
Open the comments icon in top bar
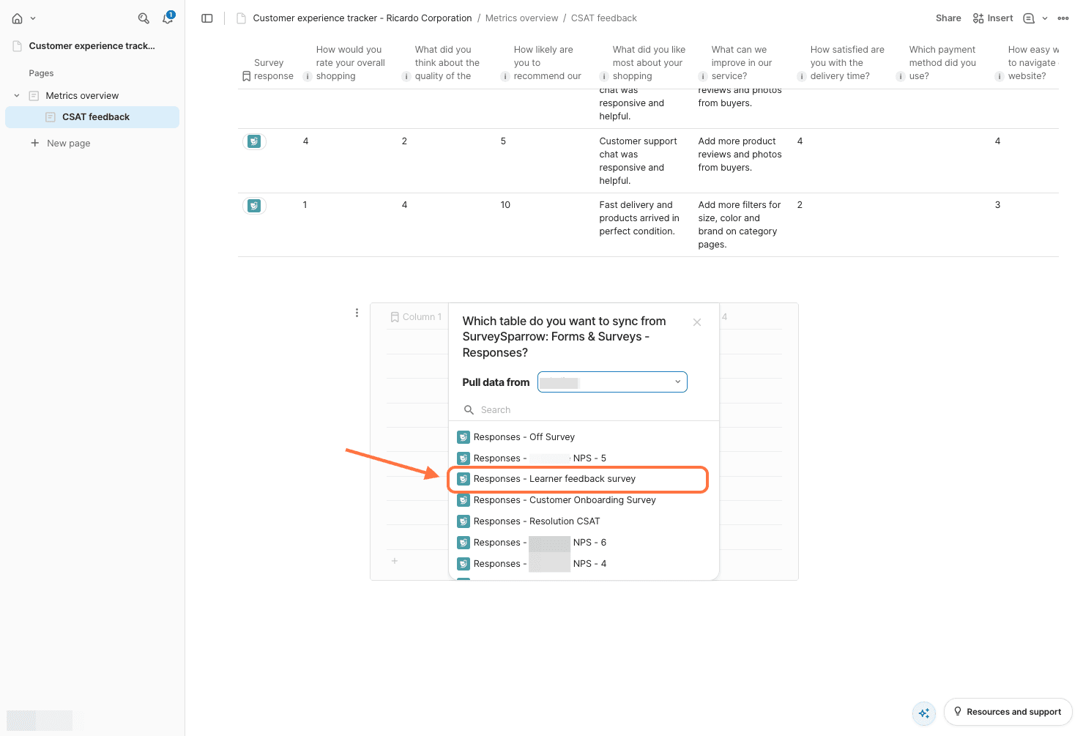tap(1029, 18)
